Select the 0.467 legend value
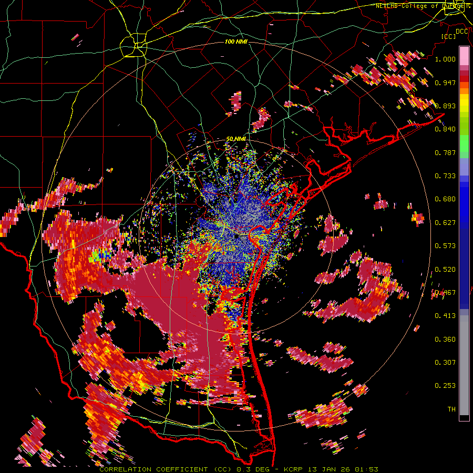Viewport: 473px width, 473px height. [x=445, y=293]
